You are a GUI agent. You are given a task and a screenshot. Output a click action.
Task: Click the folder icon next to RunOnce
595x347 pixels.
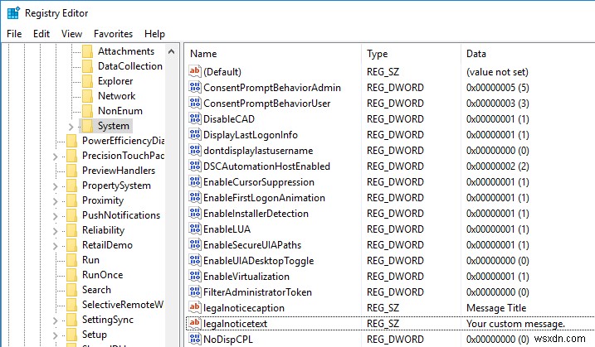tap(72, 275)
